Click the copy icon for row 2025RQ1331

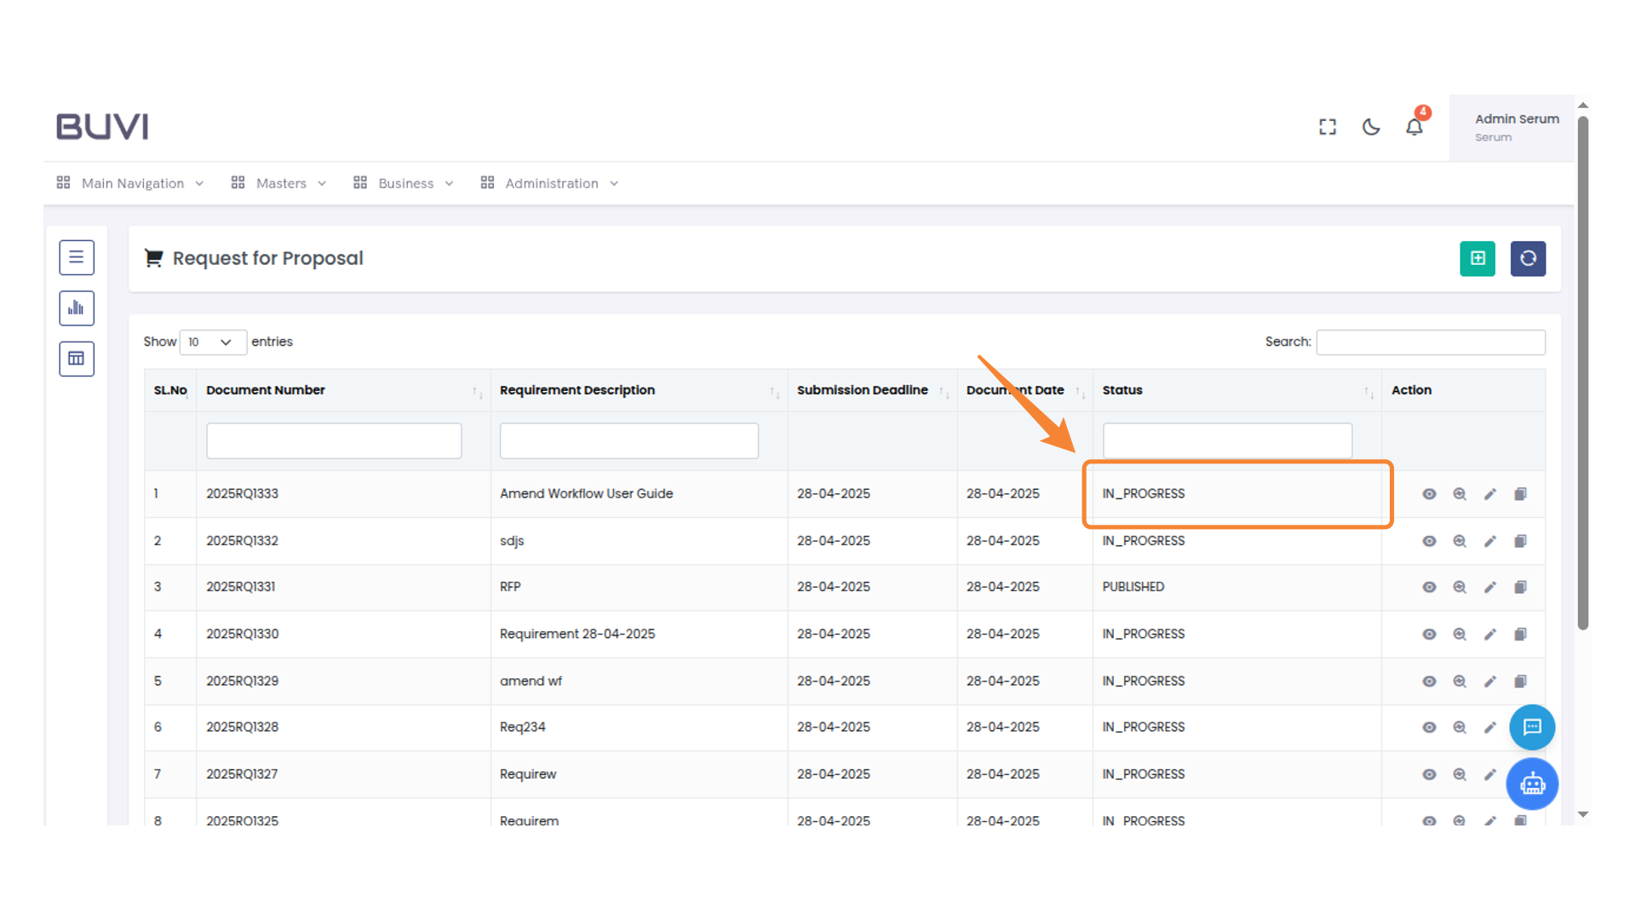click(x=1520, y=587)
